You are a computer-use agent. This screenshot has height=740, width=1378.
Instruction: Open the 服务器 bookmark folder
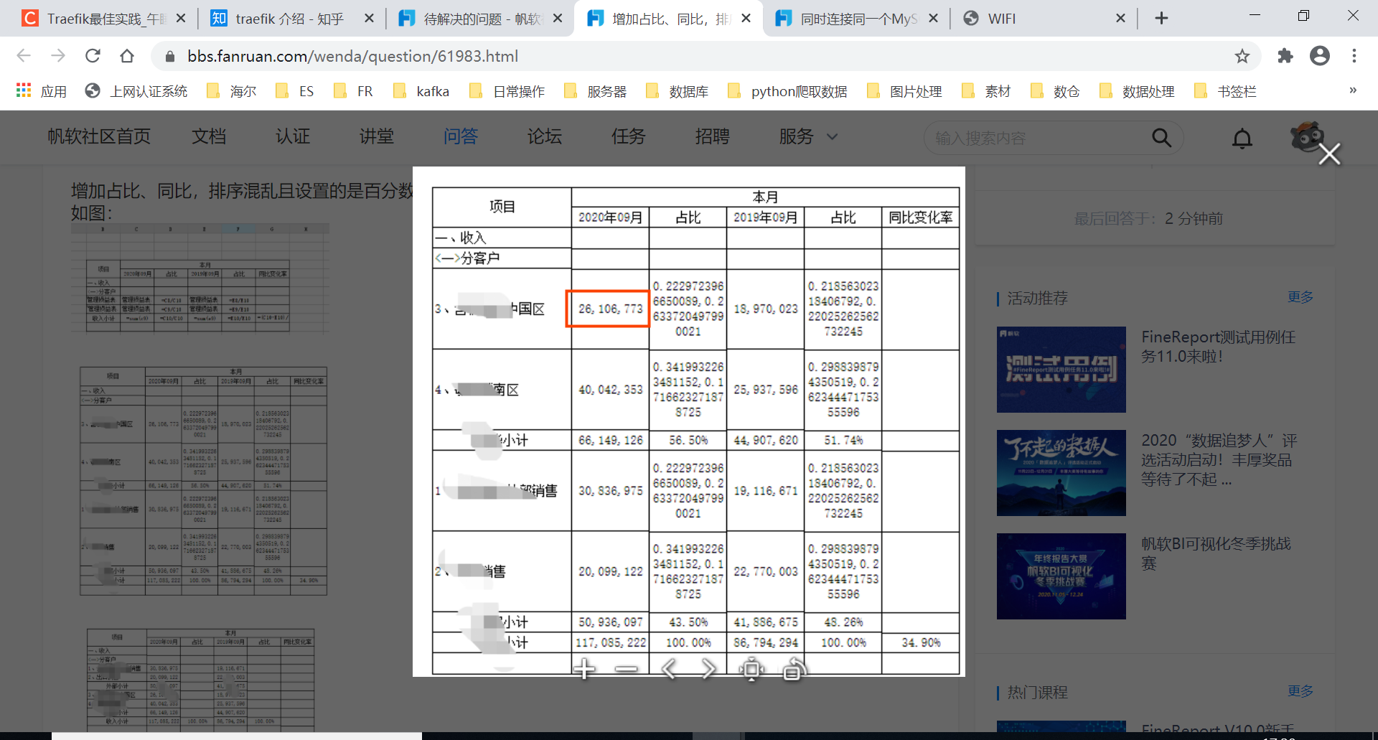(x=596, y=91)
